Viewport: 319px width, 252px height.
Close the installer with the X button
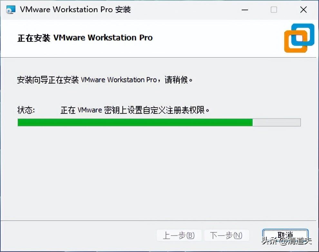[x=303, y=10]
